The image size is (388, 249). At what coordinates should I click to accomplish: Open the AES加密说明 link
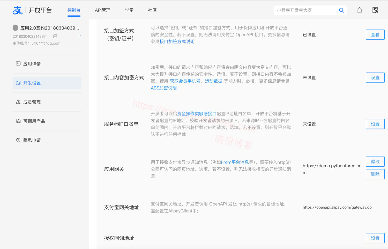163,88
